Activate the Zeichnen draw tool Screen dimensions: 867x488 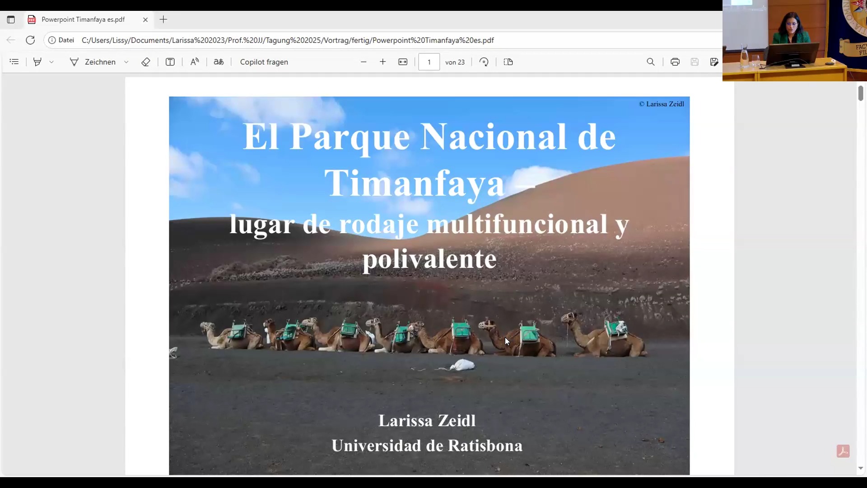pyautogui.click(x=93, y=62)
